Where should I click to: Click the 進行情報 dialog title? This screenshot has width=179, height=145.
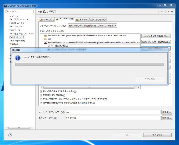(x=16, y=50)
